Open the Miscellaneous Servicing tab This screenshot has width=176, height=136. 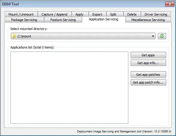click(148, 20)
